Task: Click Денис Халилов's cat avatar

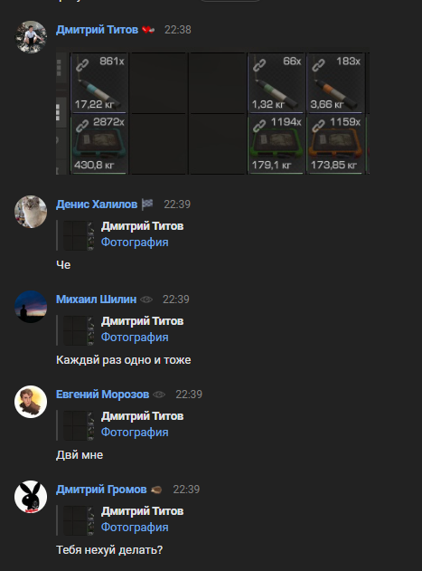Action: [x=31, y=212]
